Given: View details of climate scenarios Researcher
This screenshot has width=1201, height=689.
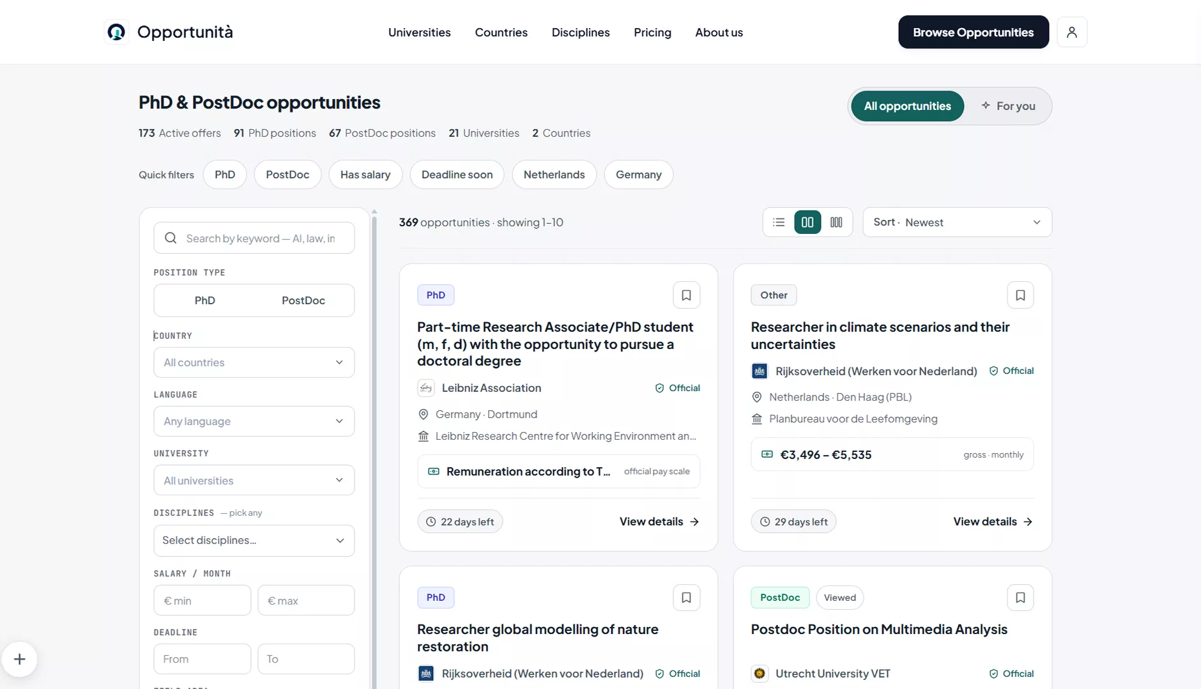Looking at the screenshot, I should point(993,522).
